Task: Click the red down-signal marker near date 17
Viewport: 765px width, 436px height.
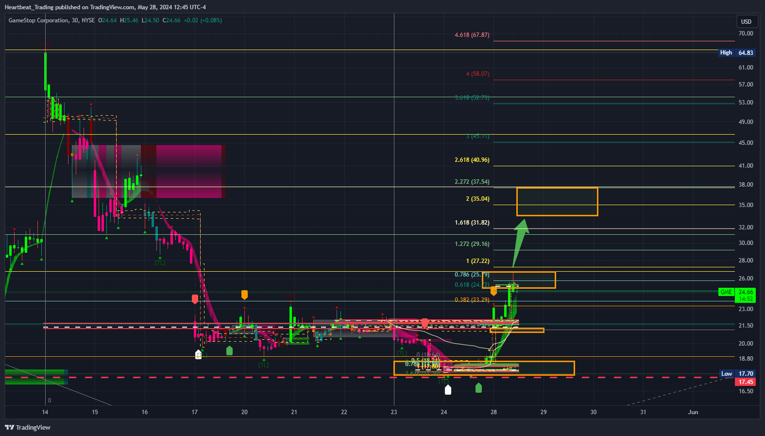Action: pyautogui.click(x=195, y=299)
